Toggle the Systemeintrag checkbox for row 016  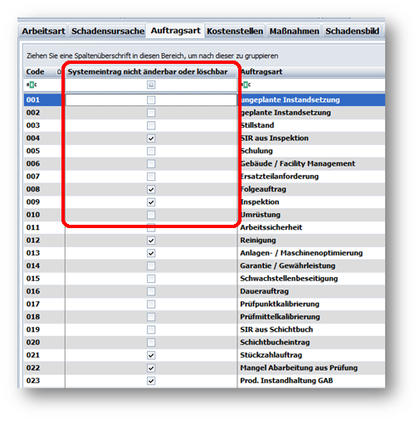pyautogui.click(x=151, y=291)
